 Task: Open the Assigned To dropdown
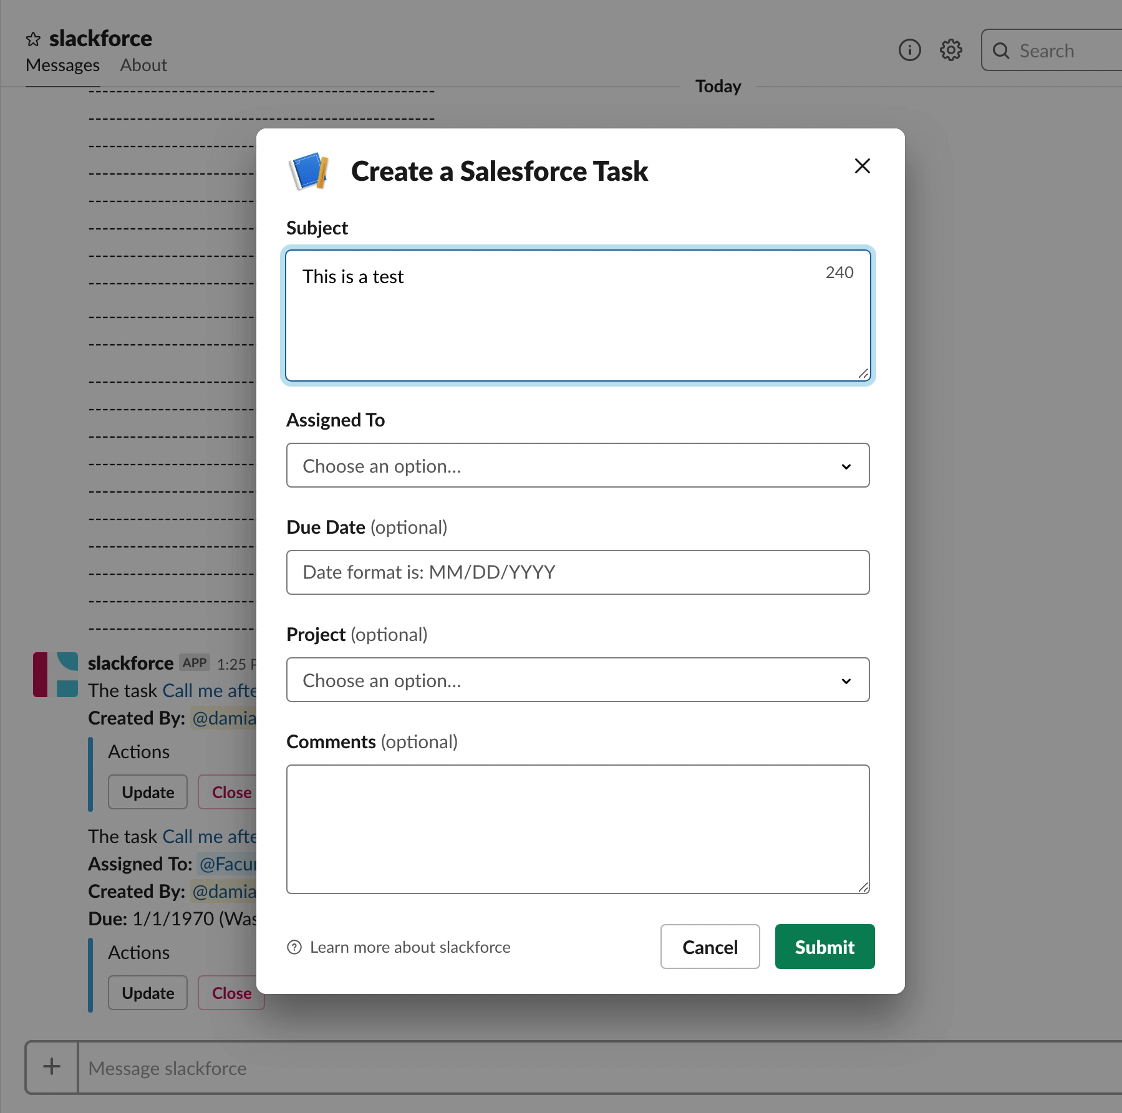point(578,465)
